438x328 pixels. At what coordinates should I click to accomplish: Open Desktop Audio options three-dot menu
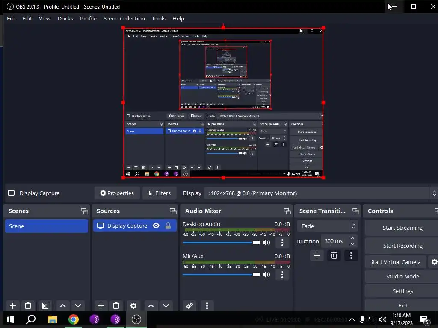[282, 243]
